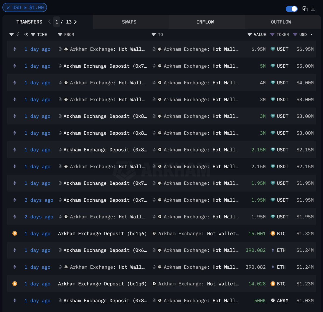323x312 pixels.
Task: Click the BTC token icon on the $1.32M row
Action: pos(273,234)
